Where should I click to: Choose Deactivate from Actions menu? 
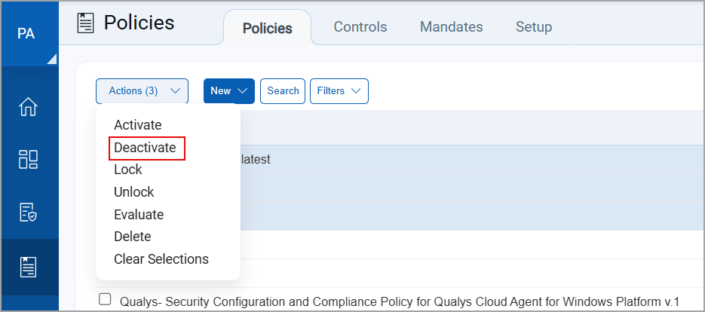145,148
